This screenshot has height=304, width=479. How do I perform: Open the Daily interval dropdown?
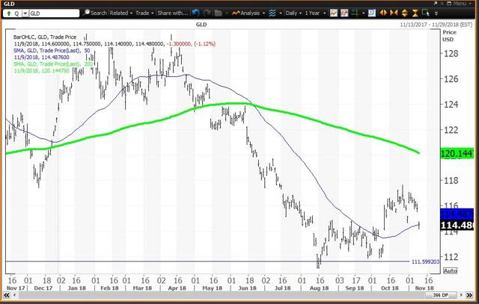[293, 13]
